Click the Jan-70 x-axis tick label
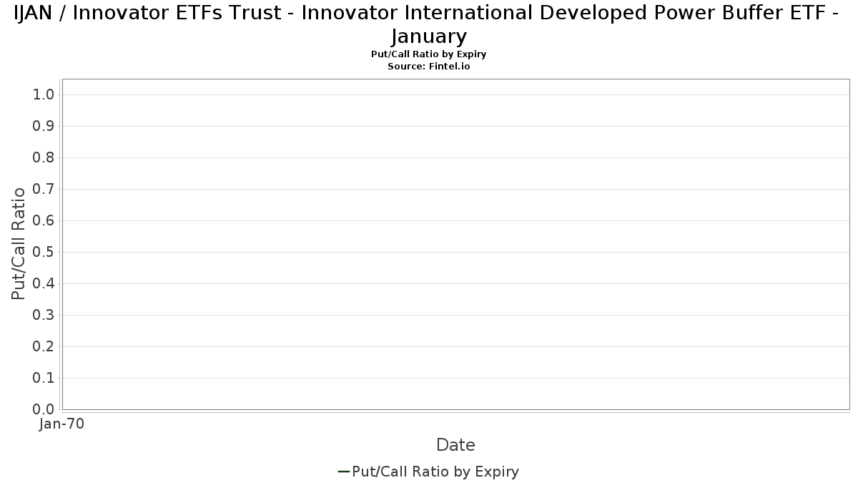Screen dimensions: 858x483 pyautogui.click(x=62, y=424)
